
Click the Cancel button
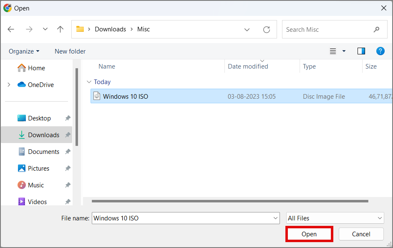click(361, 234)
